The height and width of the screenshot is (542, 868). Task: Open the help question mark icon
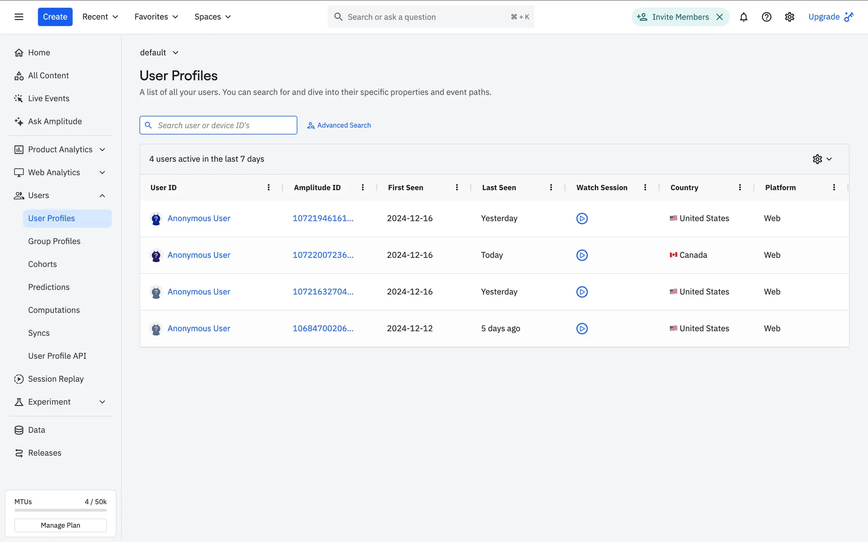tap(766, 17)
